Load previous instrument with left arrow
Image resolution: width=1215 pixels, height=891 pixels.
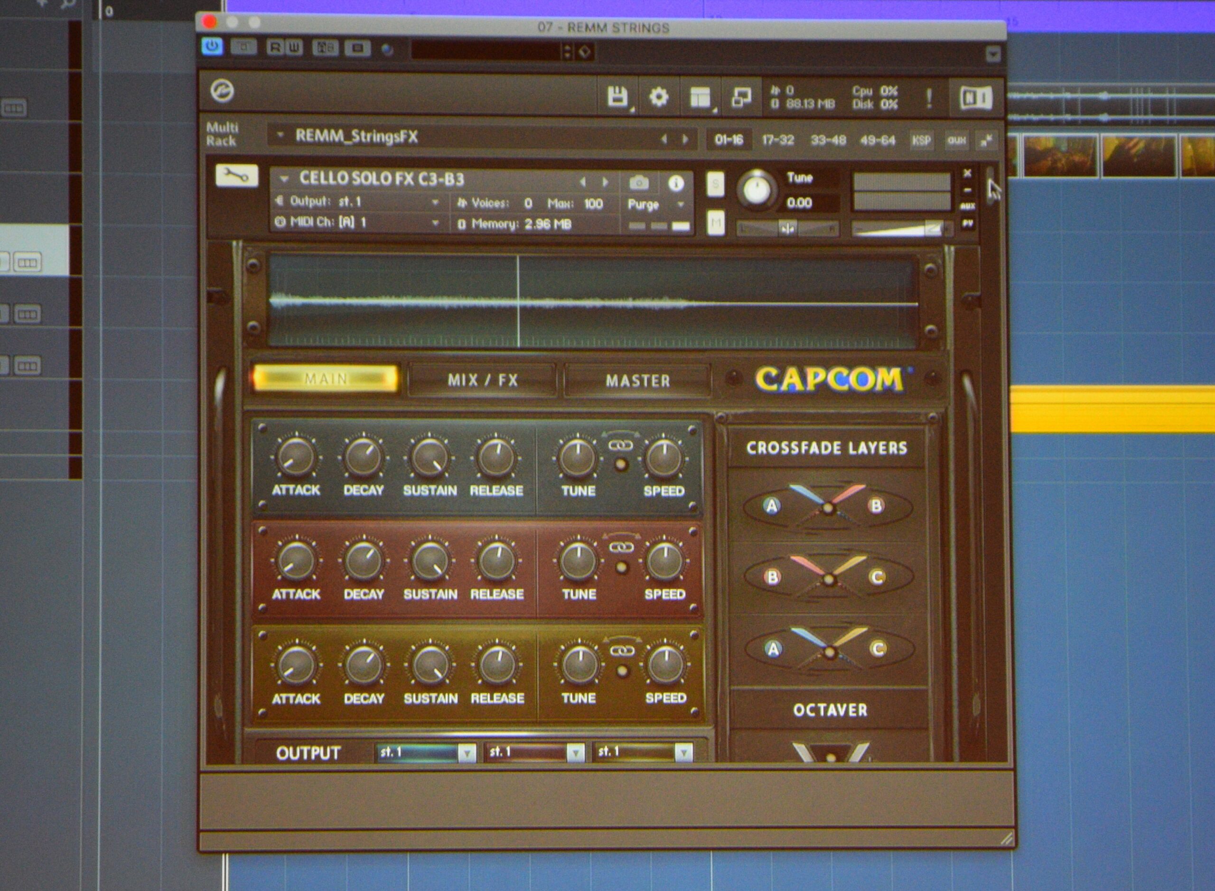583,182
